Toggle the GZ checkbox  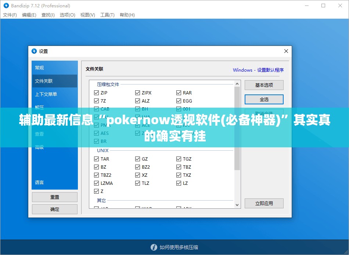pos(137,159)
